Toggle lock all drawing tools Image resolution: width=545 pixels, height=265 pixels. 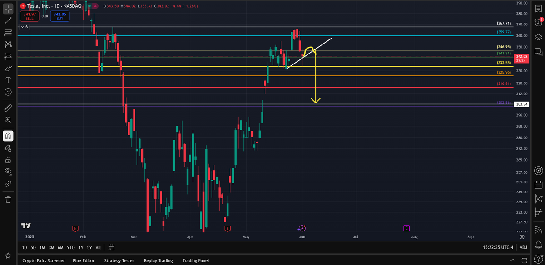click(x=8, y=160)
